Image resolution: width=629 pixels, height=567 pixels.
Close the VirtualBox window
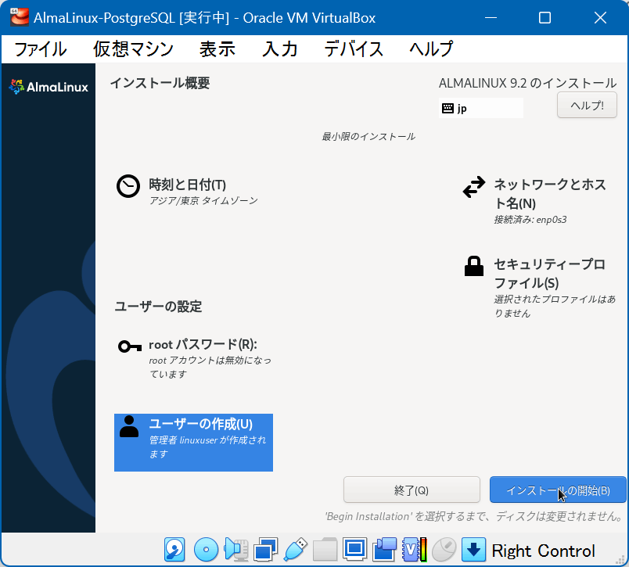[600, 18]
